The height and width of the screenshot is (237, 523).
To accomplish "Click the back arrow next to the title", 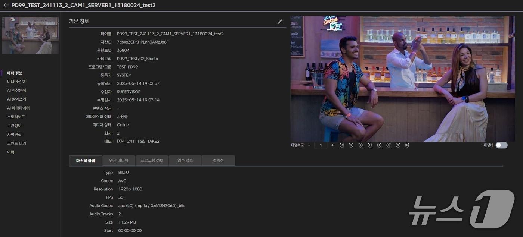I will 6,5.
